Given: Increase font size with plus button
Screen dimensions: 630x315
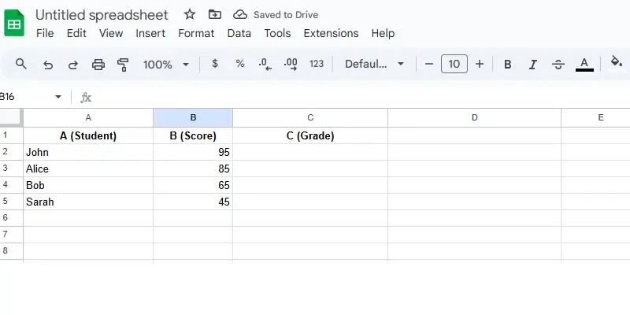Looking at the screenshot, I should click(x=479, y=64).
